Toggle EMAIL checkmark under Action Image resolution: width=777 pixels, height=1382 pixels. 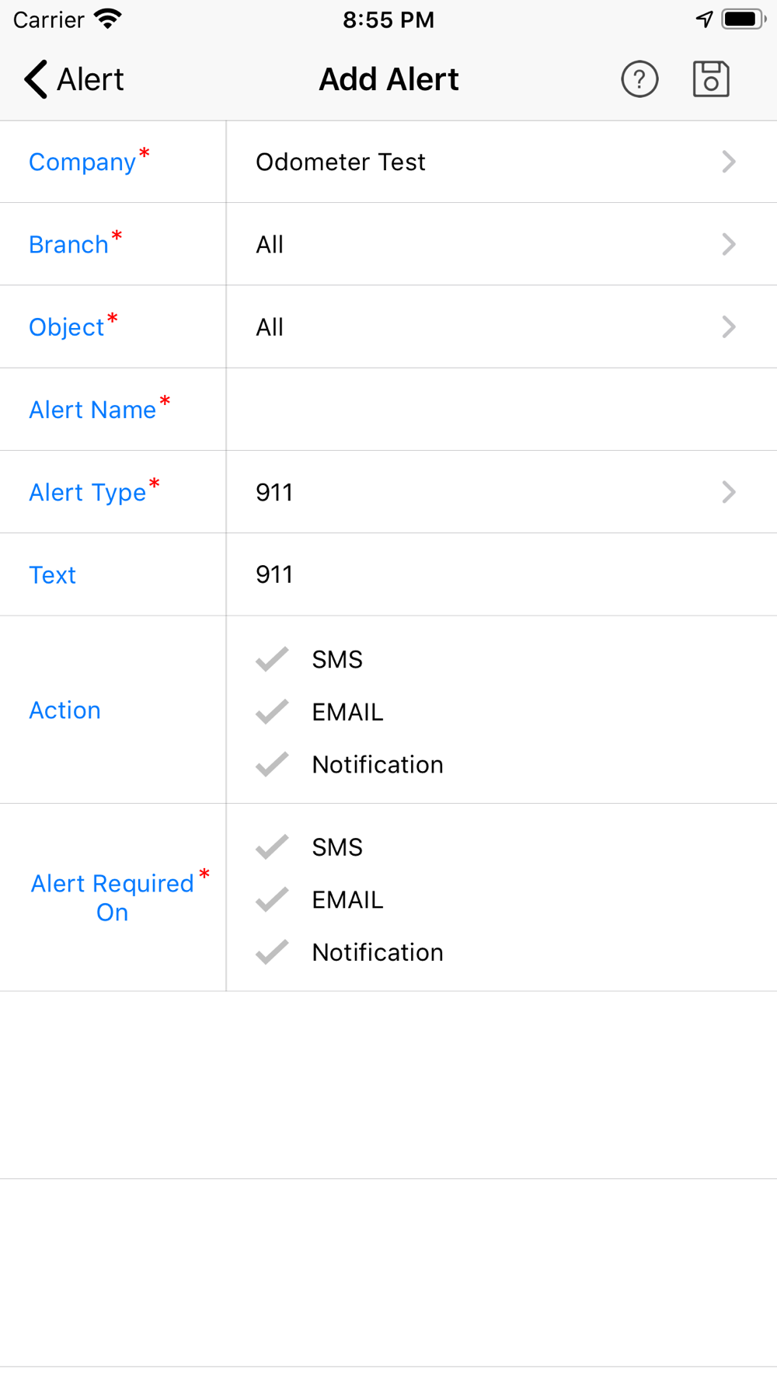(272, 712)
